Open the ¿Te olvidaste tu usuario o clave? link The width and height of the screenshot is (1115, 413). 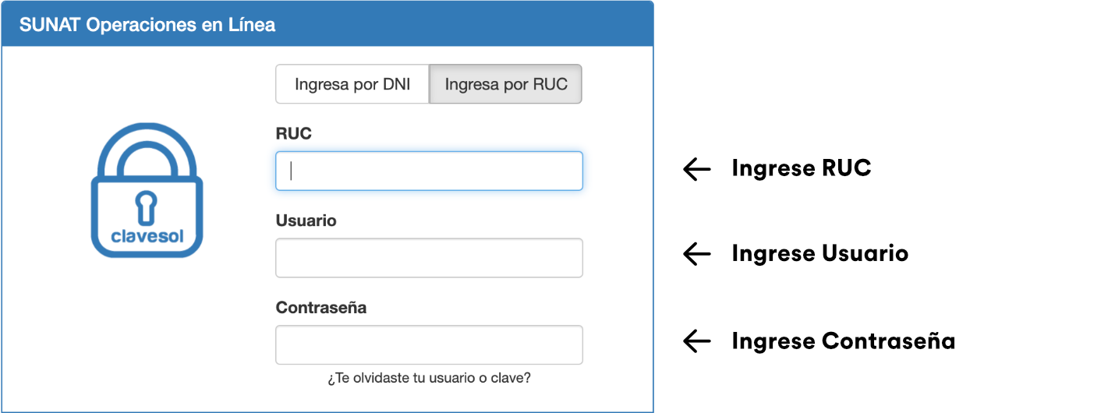(429, 379)
